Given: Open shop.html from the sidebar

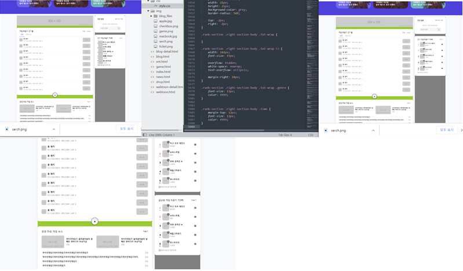Looking at the screenshot, I should pyautogui.click(x=163, y=82).
